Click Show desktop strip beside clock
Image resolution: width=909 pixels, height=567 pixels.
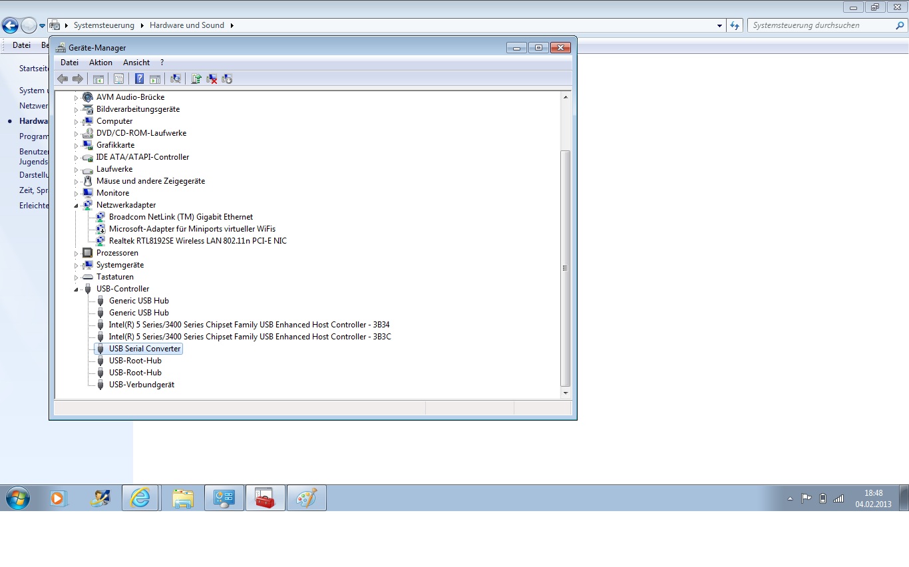tap(904, 498)
